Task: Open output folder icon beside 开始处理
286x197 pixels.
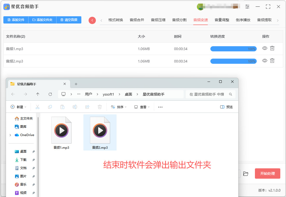Action: tap(246, 174)
